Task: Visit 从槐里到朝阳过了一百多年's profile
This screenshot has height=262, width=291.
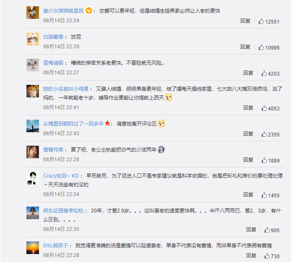Action: click(73, 123)
